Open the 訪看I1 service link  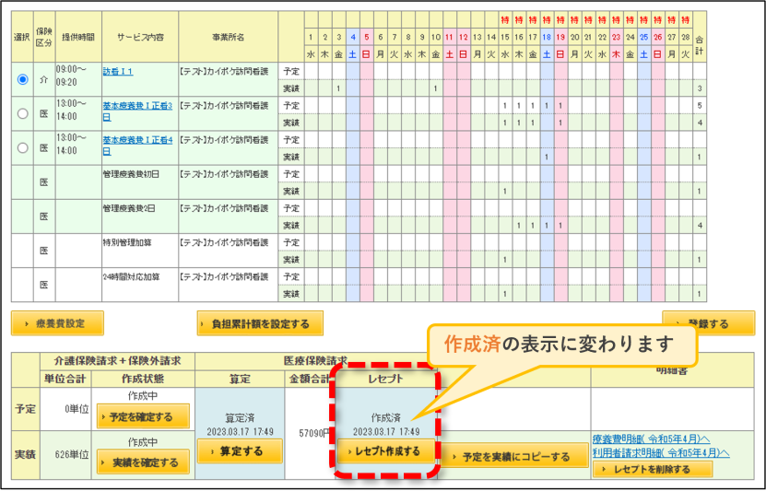click(118, 72)
